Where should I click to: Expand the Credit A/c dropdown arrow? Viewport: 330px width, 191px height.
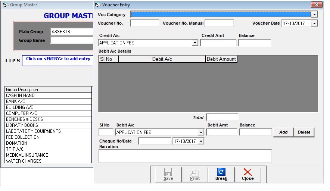coord(194,43)
